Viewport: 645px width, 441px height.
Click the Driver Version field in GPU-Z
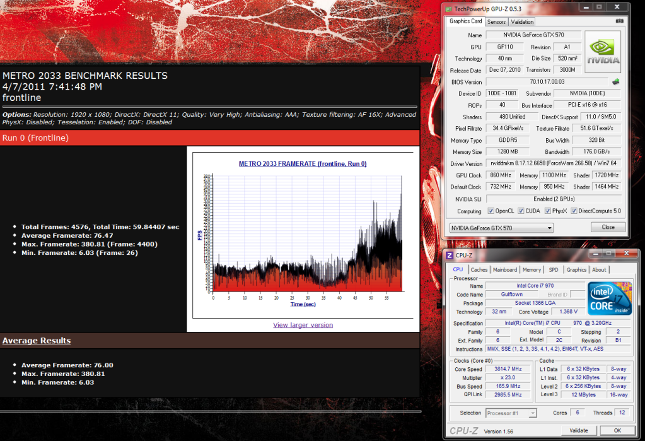554,163
